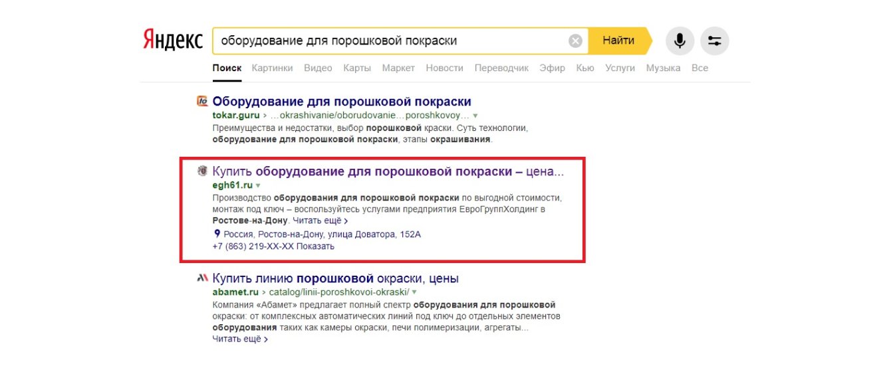
Task: Switch to the Видео tab
Action: (318, 68)
